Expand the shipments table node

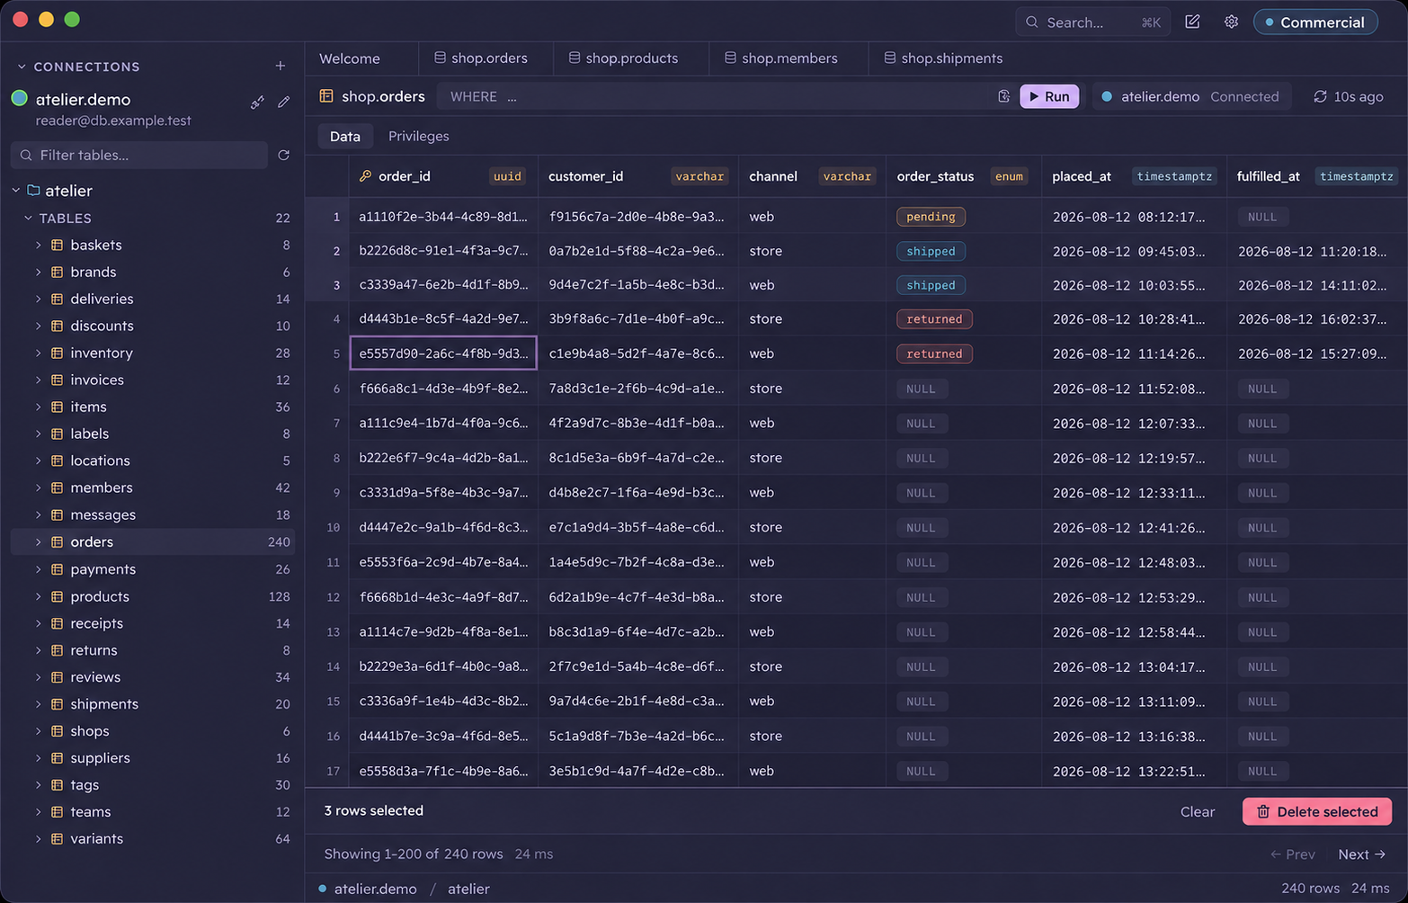coord(39,703)
